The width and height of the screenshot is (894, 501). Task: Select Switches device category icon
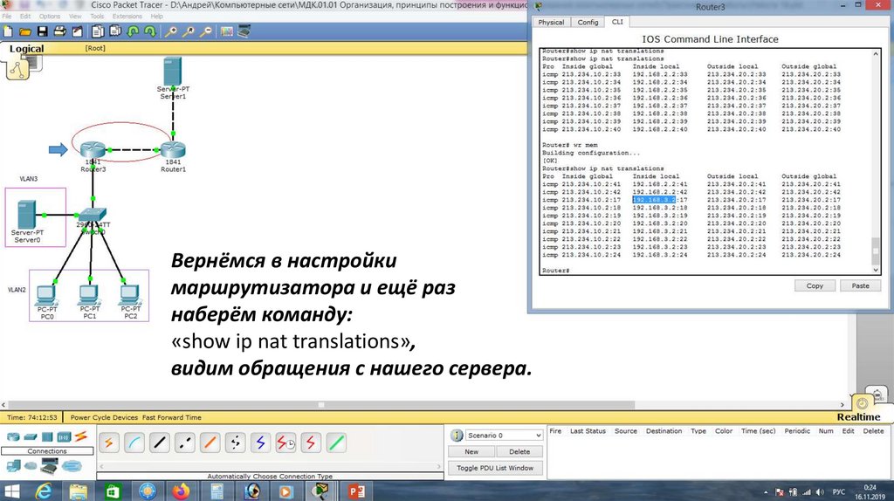pyautogui.click(x=31, y=437)
